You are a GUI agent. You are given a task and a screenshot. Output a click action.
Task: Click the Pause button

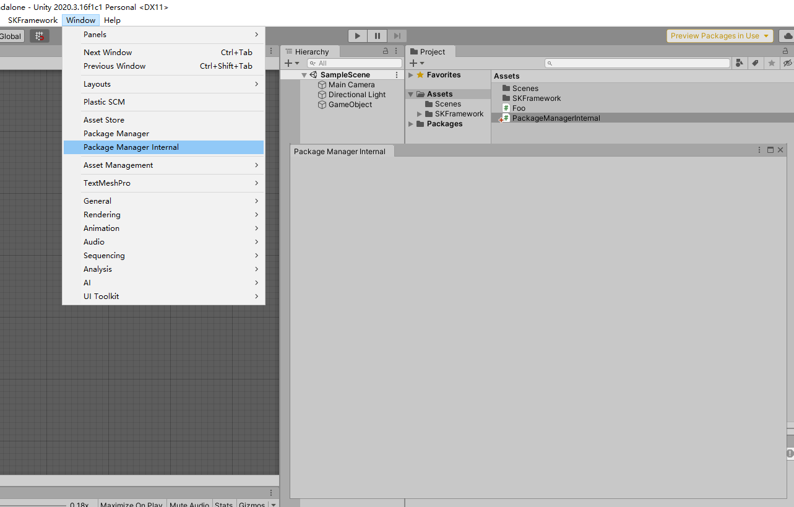click(377, 35)
